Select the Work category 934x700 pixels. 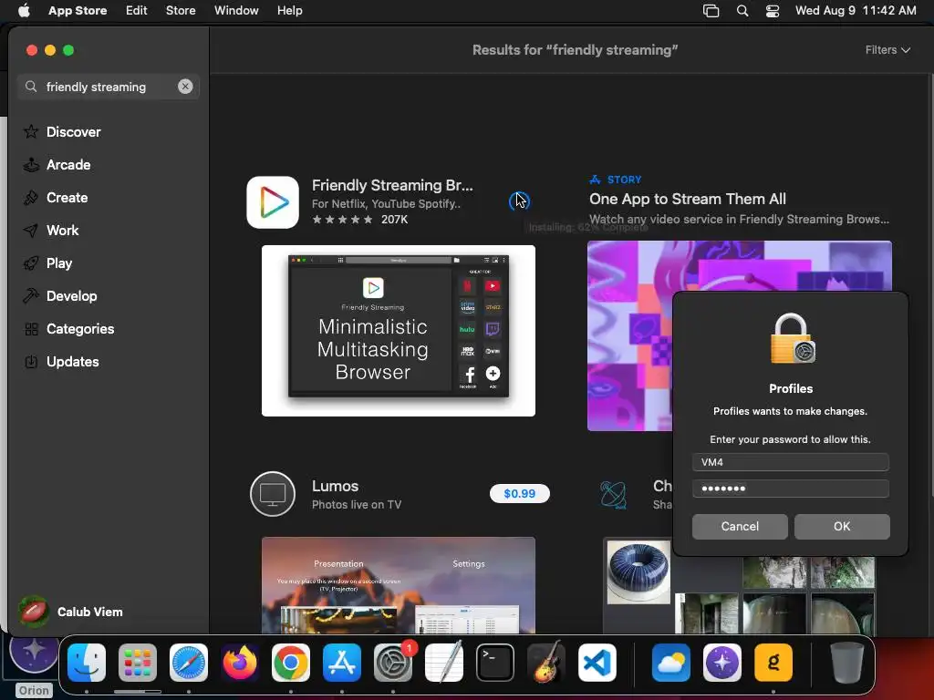tap(51, 231)
